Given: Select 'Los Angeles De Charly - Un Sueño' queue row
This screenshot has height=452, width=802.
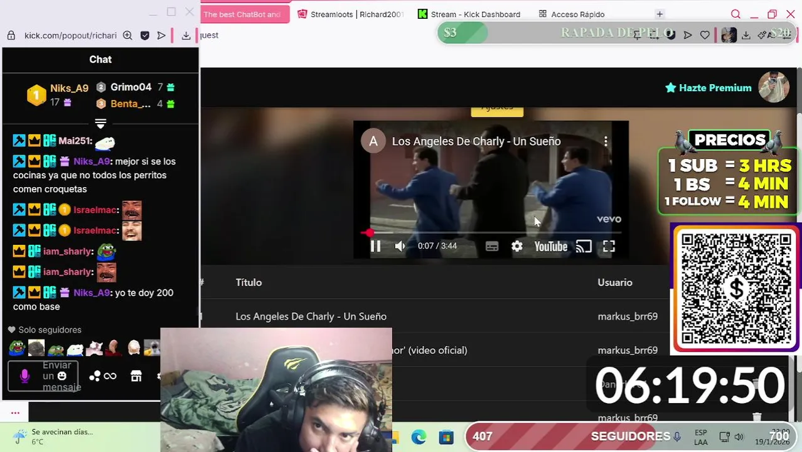Looking at the screenshot, I should pyautogui.click(x=433, y=316).
